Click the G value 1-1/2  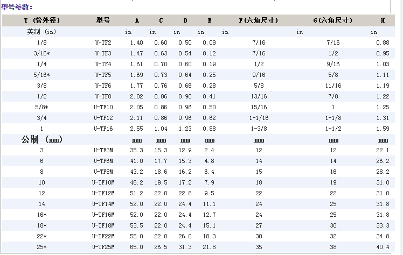(333, 129)
